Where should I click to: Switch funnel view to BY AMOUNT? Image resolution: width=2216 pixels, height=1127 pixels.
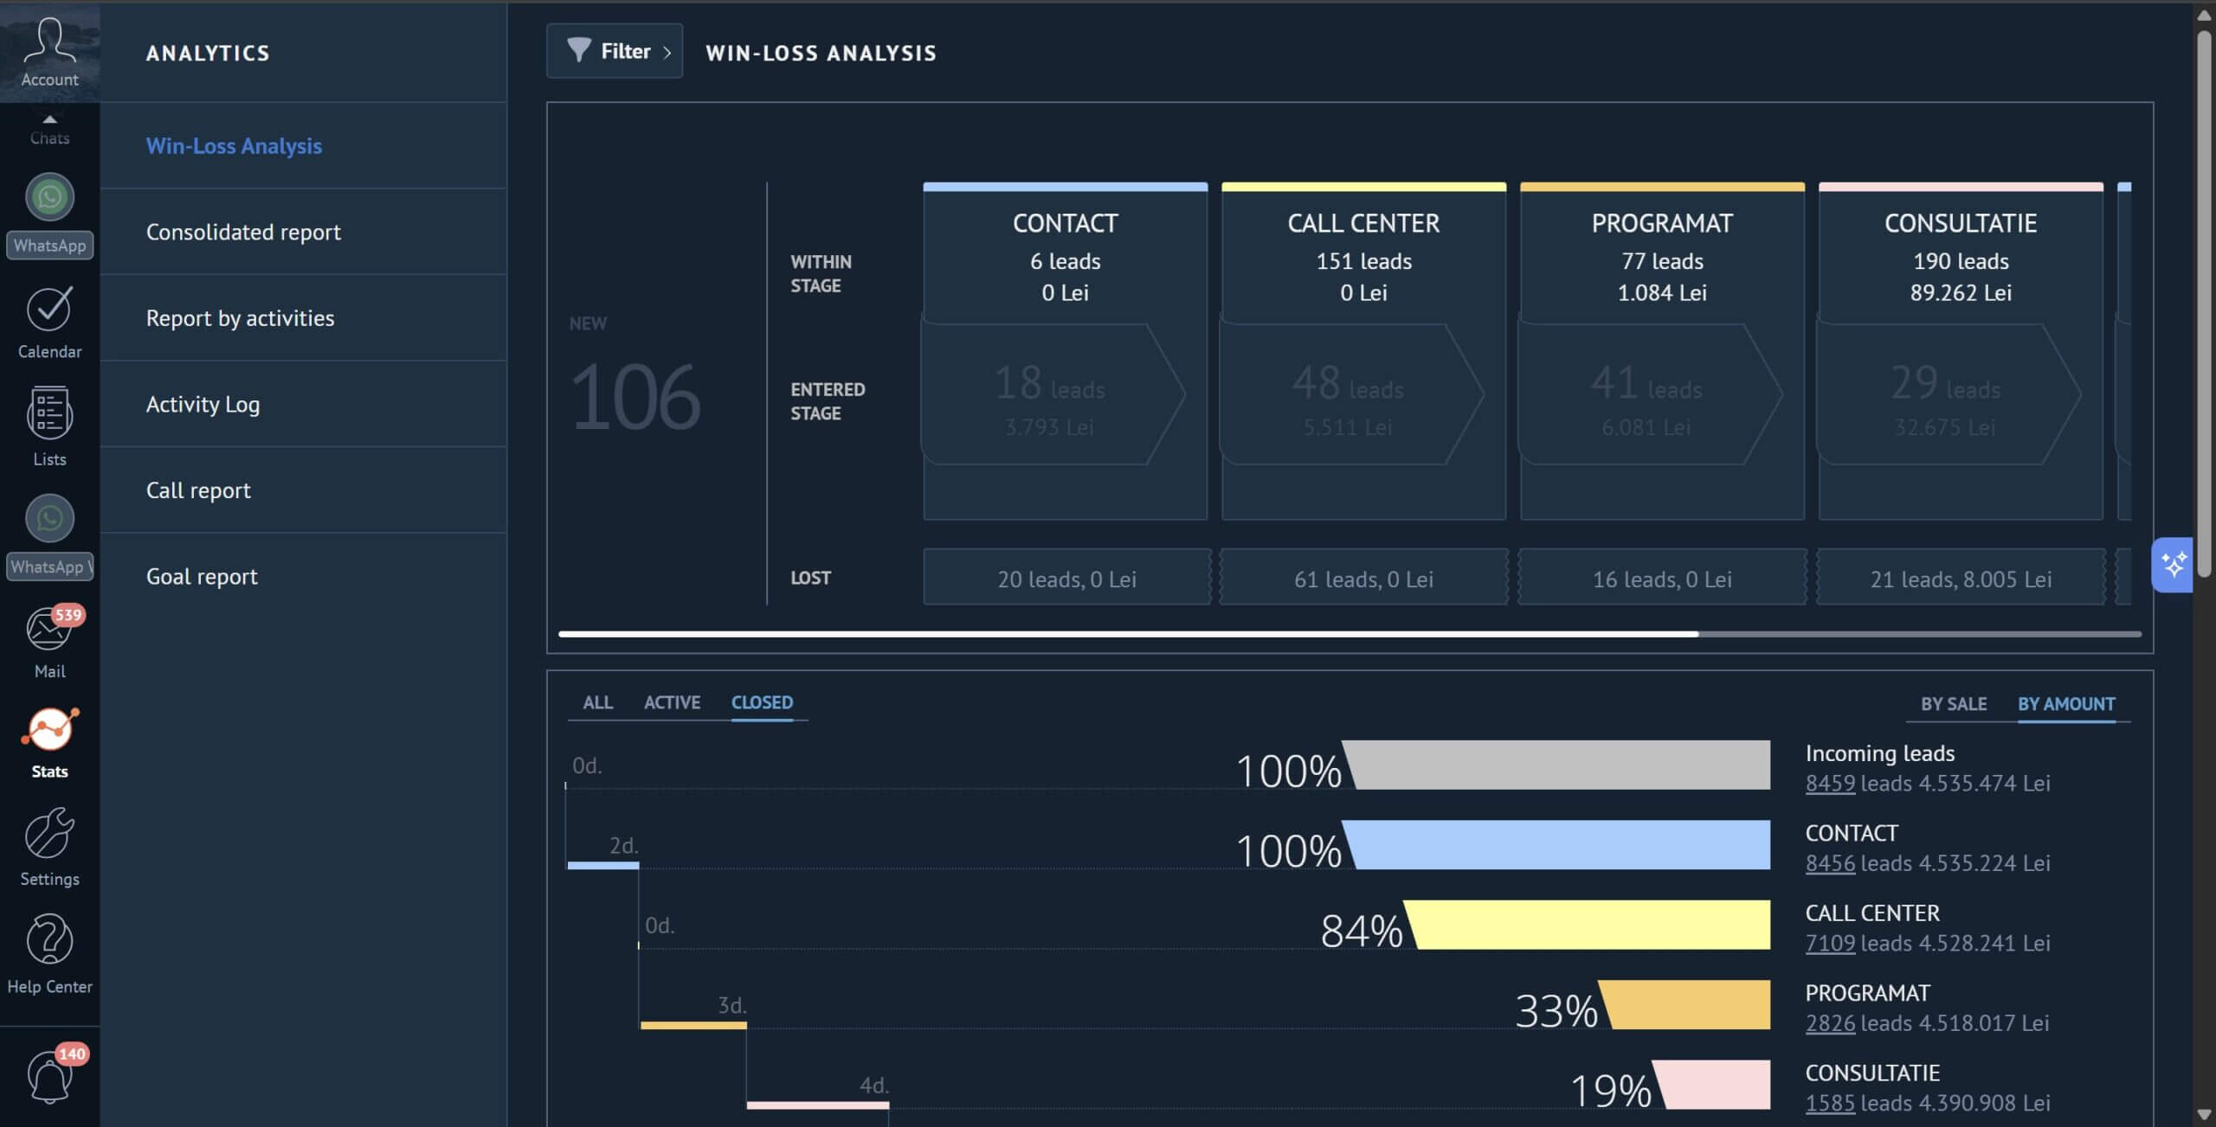[2065, 704]
